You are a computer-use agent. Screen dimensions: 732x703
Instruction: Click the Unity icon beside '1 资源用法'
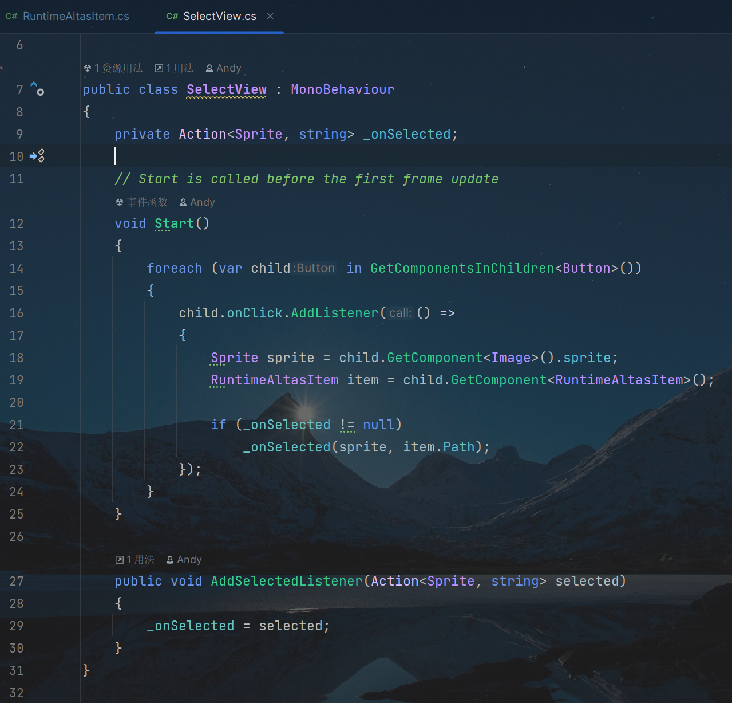(88, 68)
